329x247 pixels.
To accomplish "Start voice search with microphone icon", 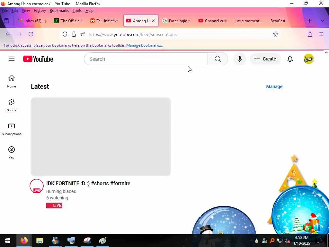I will (239, 59).
